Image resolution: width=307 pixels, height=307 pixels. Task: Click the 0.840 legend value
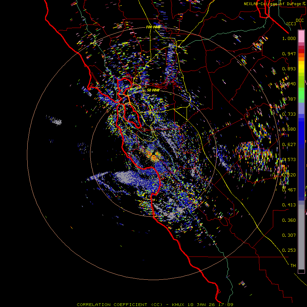click(x=289, y=84)
